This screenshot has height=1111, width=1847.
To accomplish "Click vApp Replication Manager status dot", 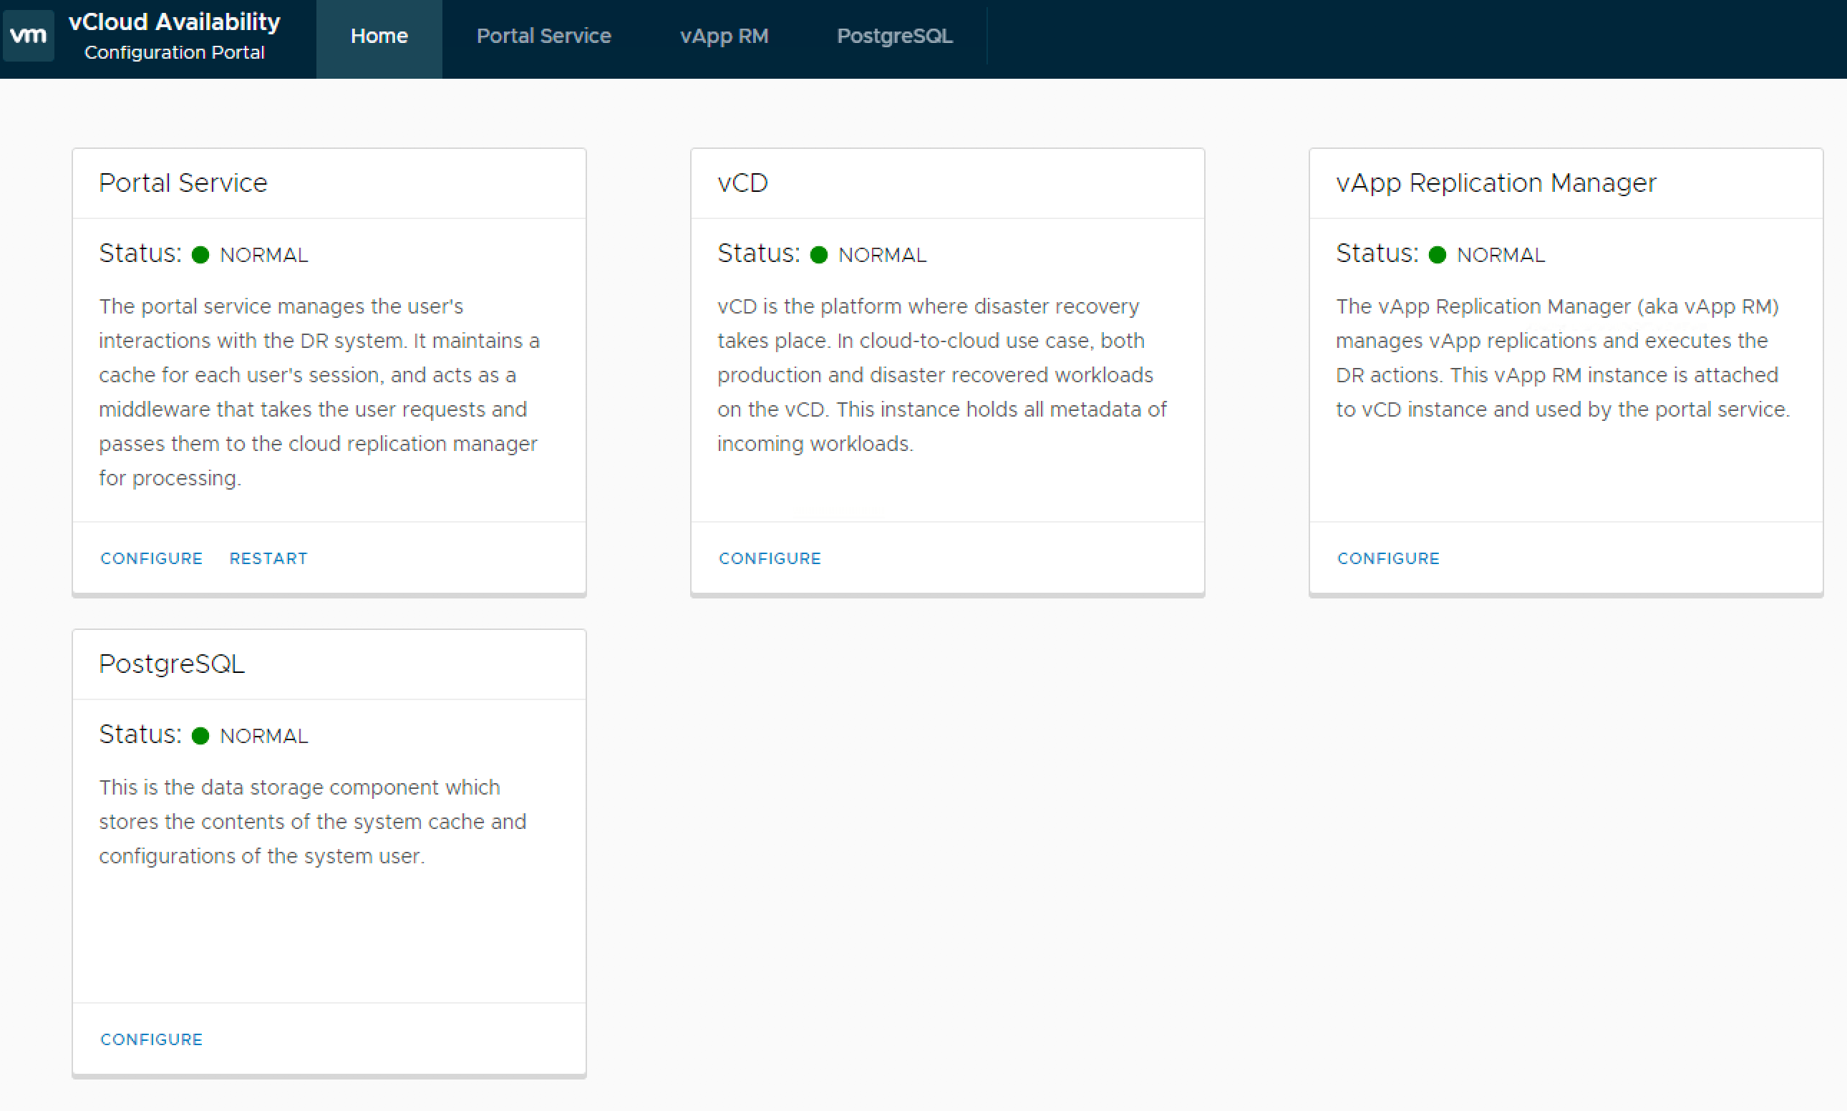I will coord(1437,256).
